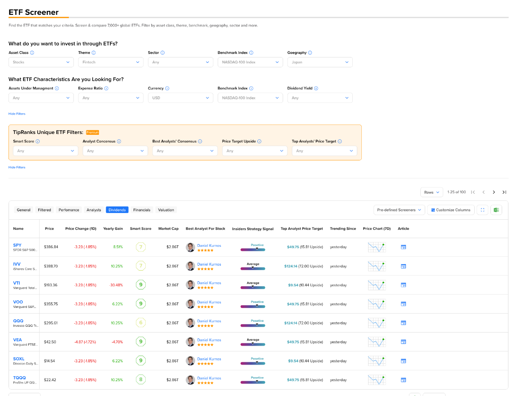Click the Smart Score filter info icon
Viewport: 517px width, 396px height.
pos(38,141)
